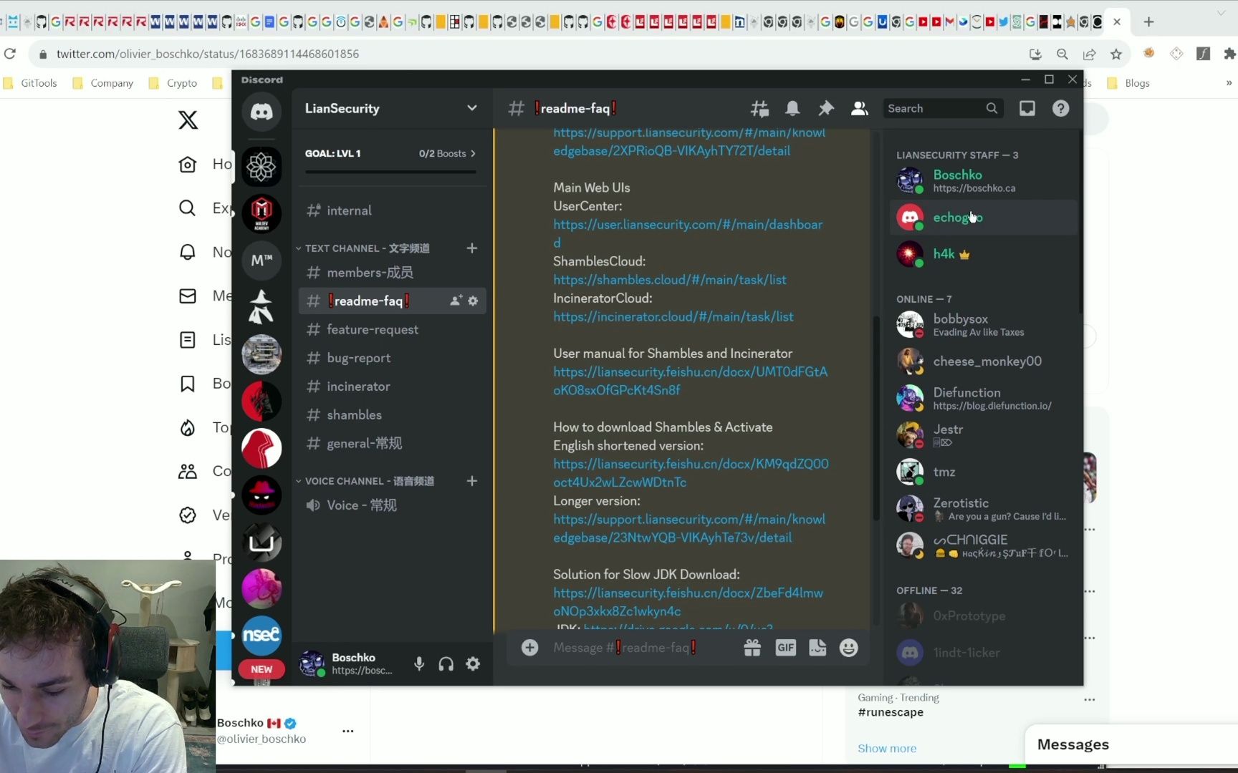
Task: Open Twitter Bookmarks icon
Action: coord(187,384)
